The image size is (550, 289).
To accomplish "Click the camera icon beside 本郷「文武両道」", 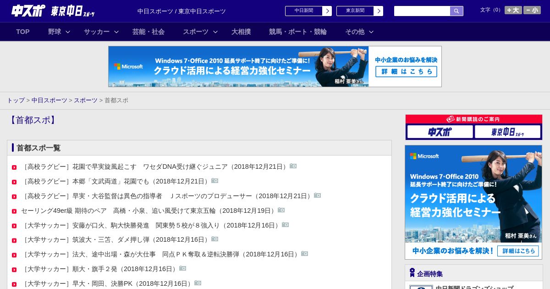I will pyautogui.click(x=215, y=181).
